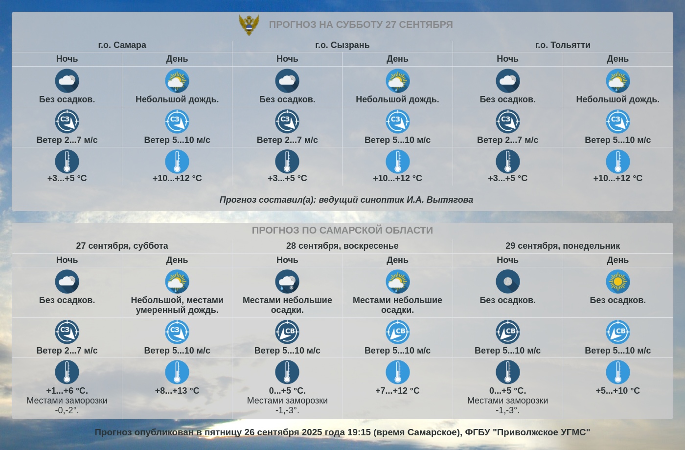Click forecaster credit 'ведущий синоптик И.А. Вытягова'
685x450 pixels.
396,200
